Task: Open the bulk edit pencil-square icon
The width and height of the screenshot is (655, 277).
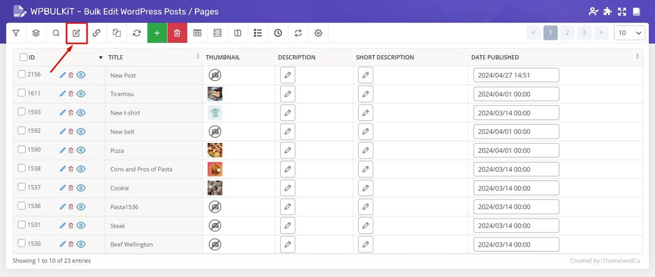Action: 77,33
